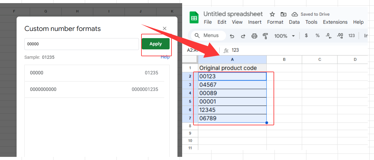Open the 123 more formats dropdown

pyautogui.click(x=351, y=36)
